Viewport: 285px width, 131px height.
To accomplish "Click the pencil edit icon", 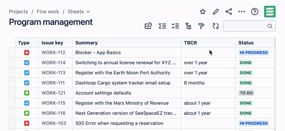I will pyautogui.click(x=216, y=12).
